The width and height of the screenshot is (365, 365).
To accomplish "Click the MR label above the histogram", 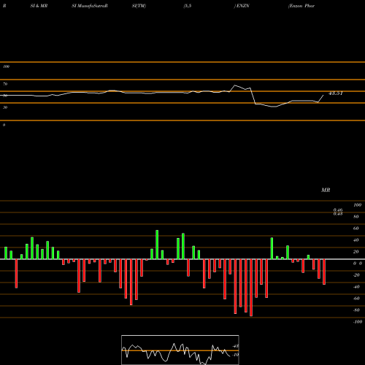I will click(x=326, y=190).
